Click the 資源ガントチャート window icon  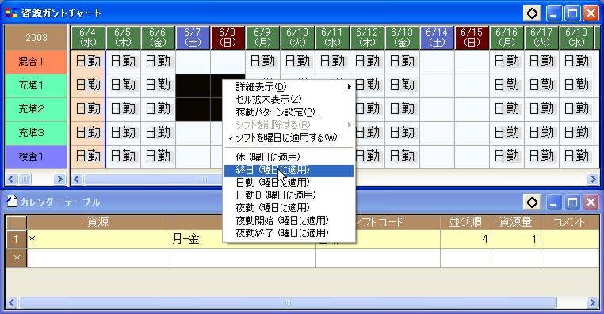click(x=11, y=13)
